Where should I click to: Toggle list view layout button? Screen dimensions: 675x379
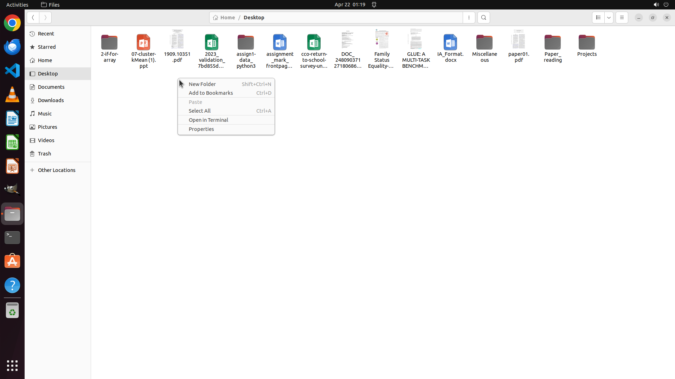pos(598,18)
